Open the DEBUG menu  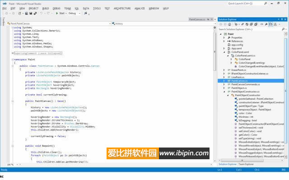tap(56, 9)
